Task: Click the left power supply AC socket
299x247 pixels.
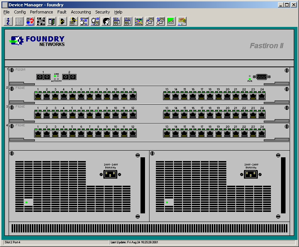Action: [109, 174]
